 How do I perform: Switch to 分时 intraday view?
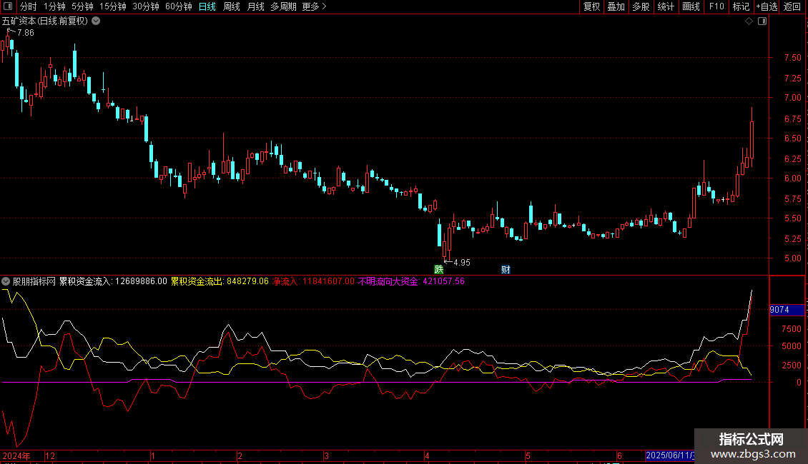coord(29,6)
